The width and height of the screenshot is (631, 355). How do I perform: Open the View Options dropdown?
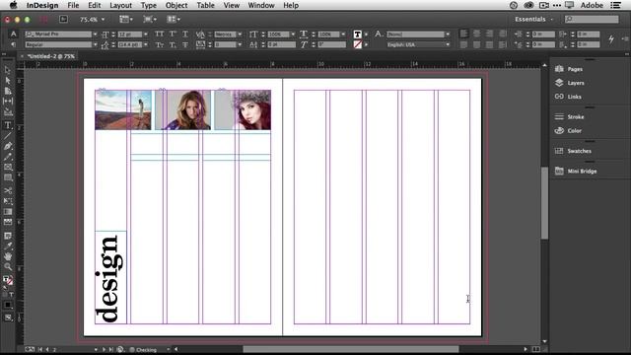tap(126, 19)
